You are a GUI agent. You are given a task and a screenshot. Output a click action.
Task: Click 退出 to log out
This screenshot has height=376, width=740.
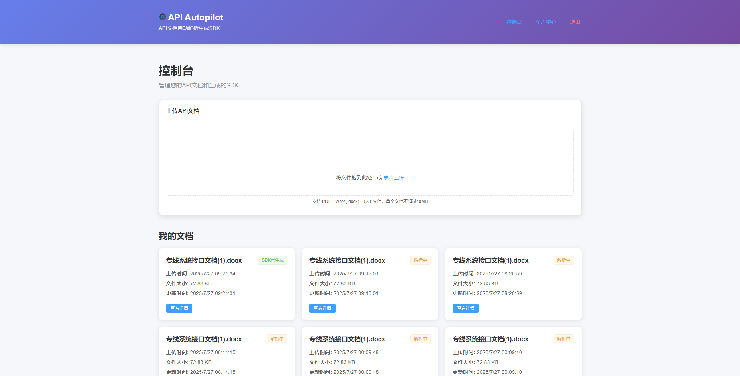tap(575, 21)
